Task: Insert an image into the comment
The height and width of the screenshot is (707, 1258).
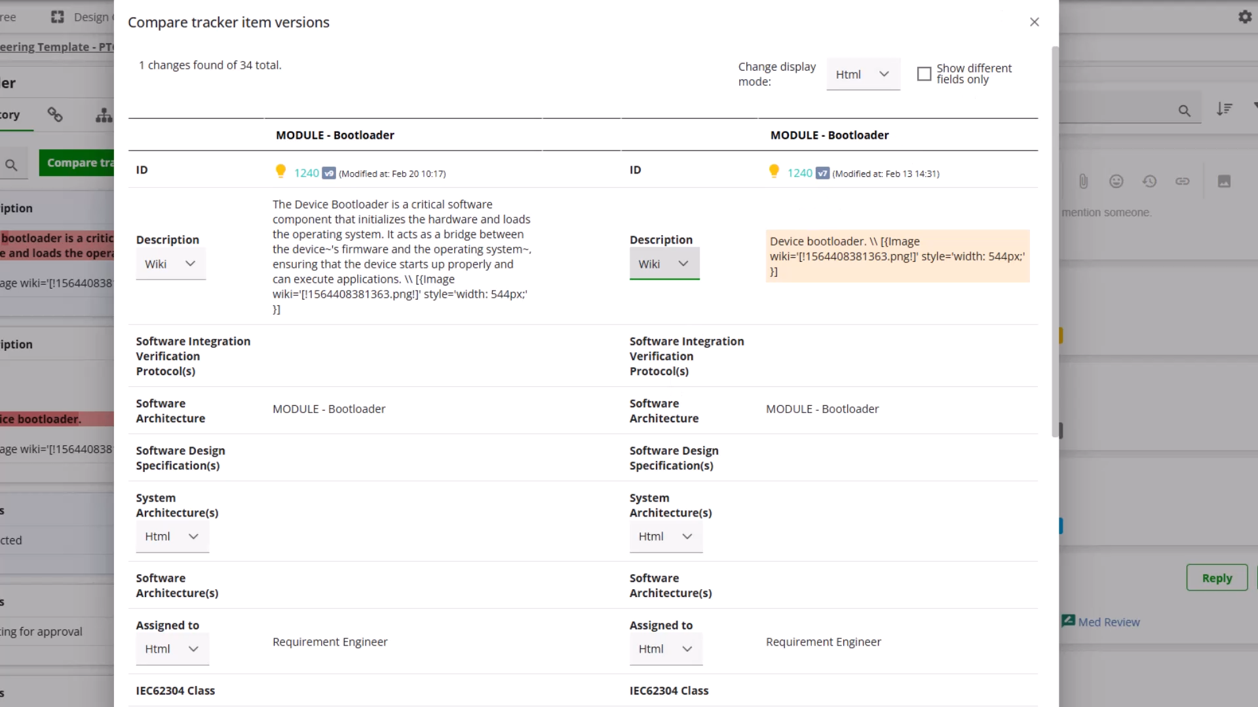Action: (1225, 181)
